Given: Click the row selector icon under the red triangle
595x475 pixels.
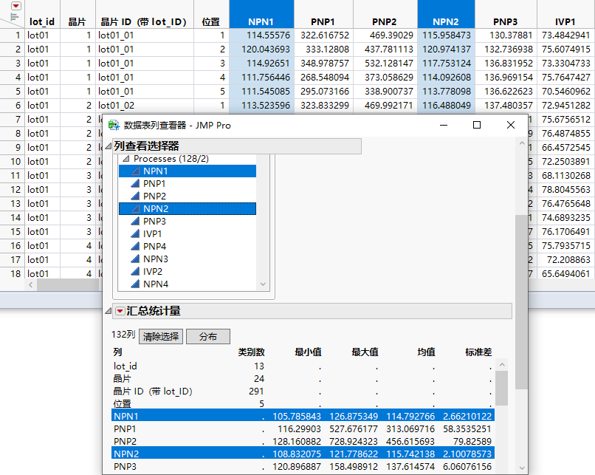Looking at the screenshot, I should point(14,16).
